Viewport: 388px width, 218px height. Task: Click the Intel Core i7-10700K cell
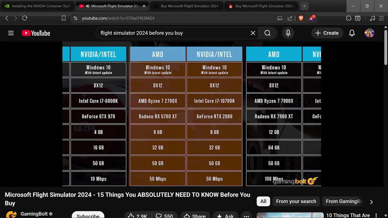tap(214, 101)
